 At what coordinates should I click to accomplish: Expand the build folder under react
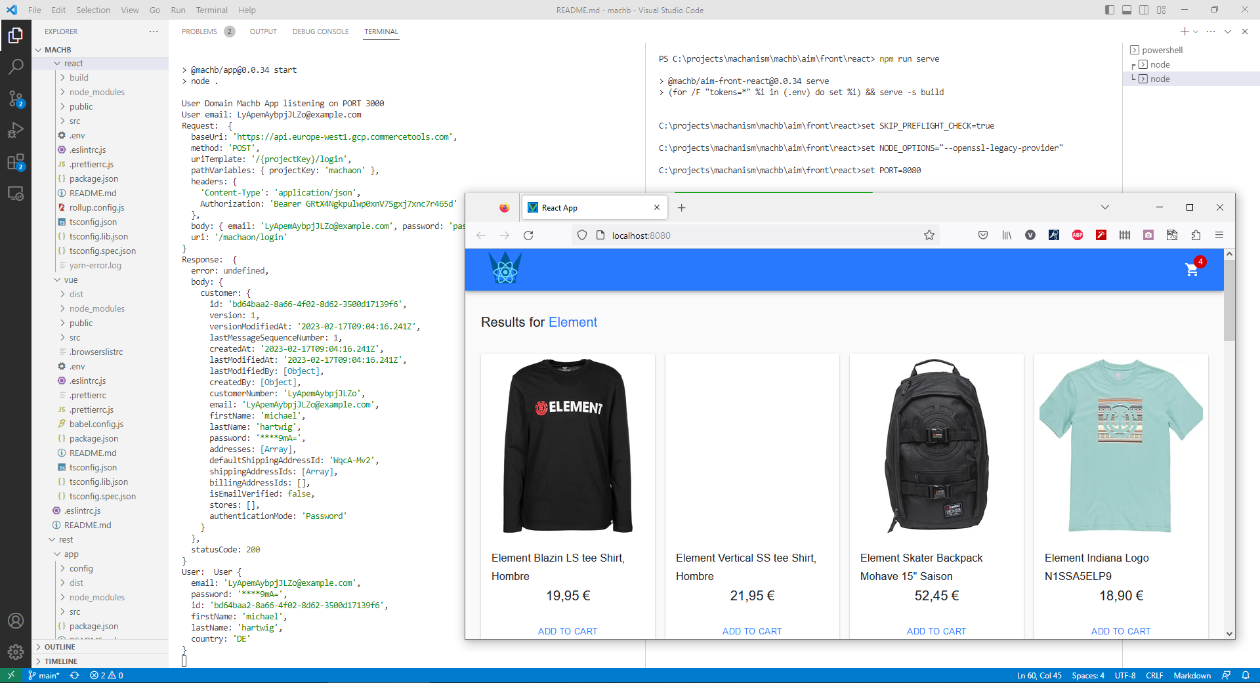100,77
